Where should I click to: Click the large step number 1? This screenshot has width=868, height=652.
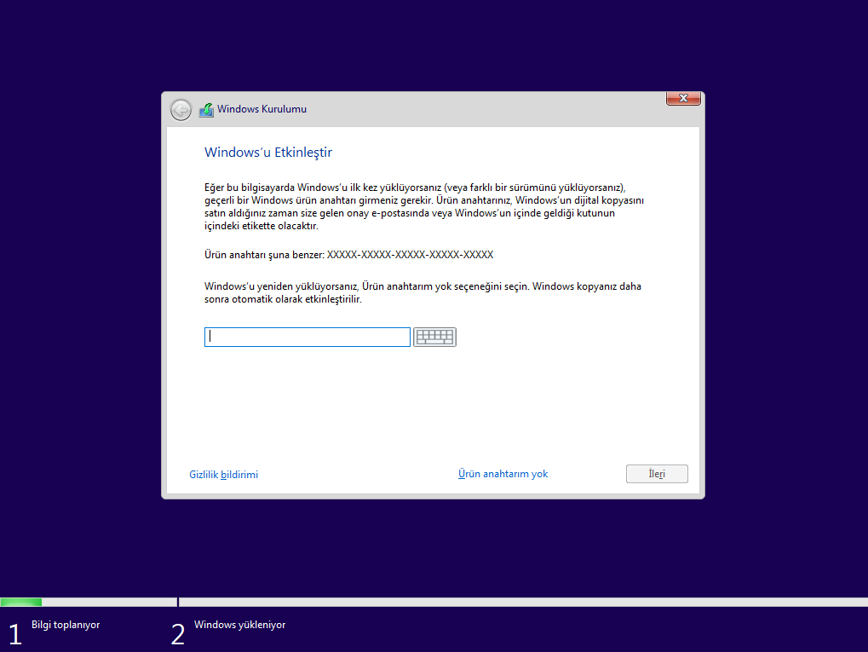(14, 634)
